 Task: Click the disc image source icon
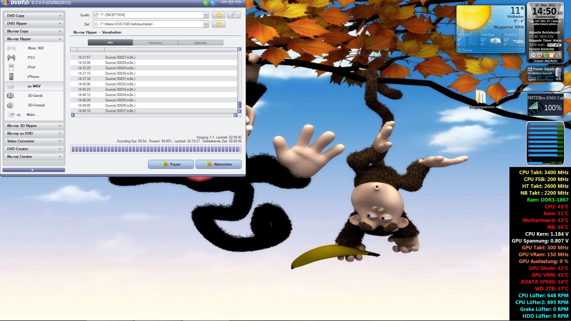(234, 15)
